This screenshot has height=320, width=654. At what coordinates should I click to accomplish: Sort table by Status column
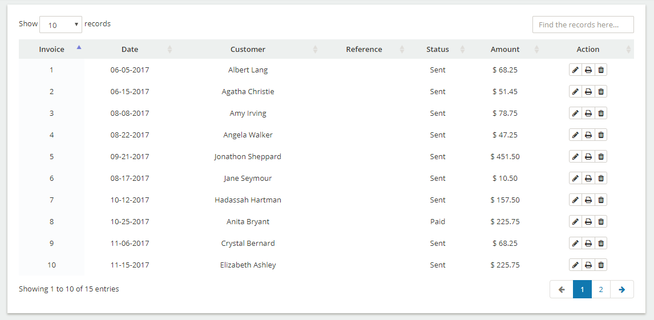pos(438,49)
